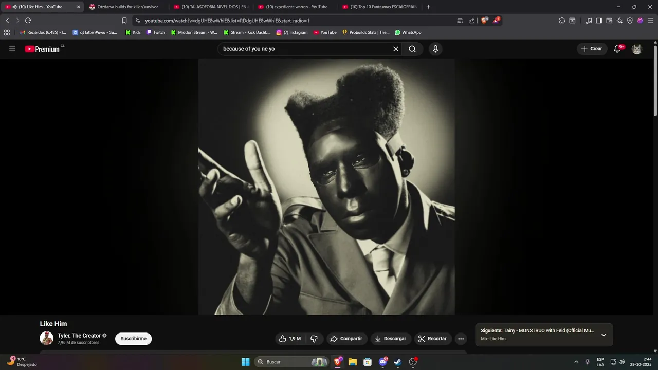The image size is (658, 370).
Task: Open Discord from the taskbar
Action: pos(383,362)
